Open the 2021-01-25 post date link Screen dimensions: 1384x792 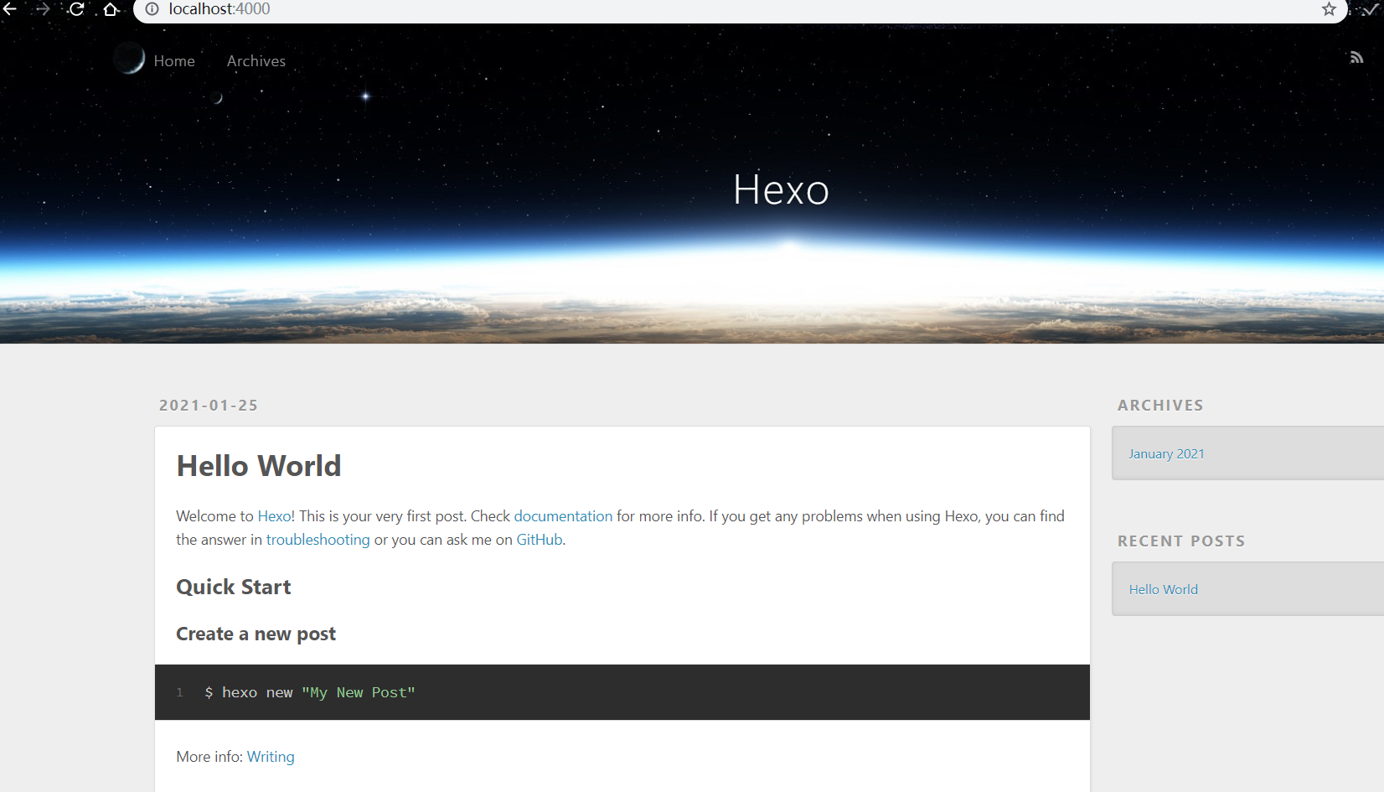point(209,406)
